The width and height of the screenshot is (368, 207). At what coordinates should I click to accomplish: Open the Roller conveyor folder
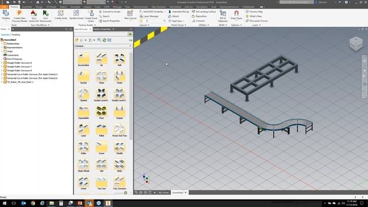[x=83, y=147]
